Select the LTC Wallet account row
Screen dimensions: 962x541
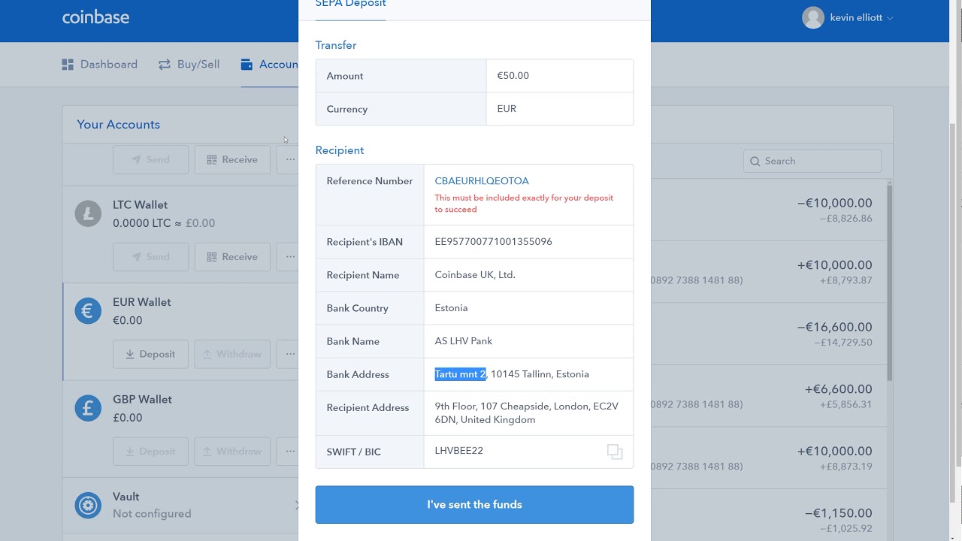(x=180, y=234)
